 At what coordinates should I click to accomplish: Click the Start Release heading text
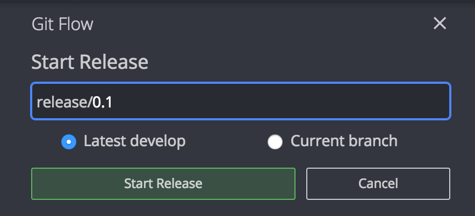(90, 62)
